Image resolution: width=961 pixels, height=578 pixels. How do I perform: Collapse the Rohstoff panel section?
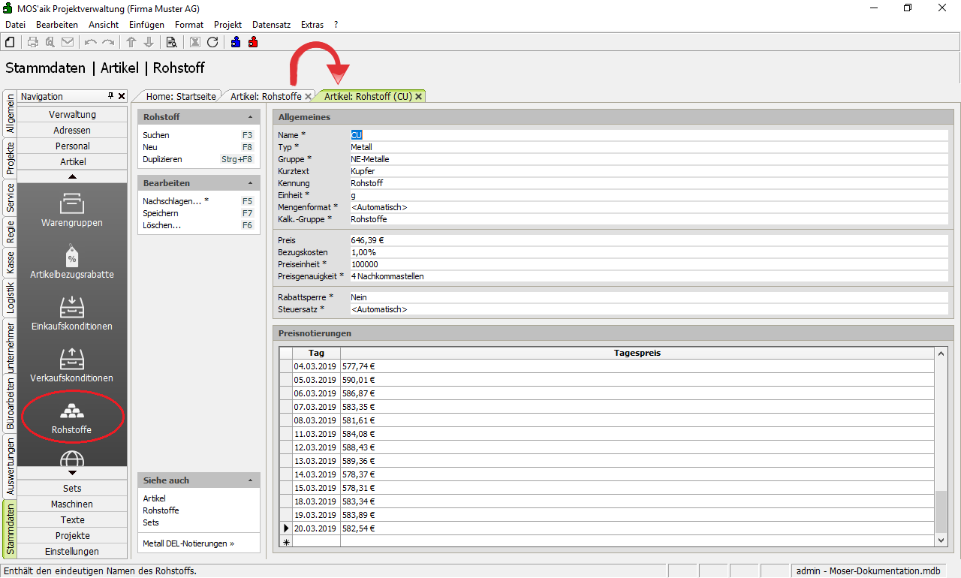[x=250, y=117]
